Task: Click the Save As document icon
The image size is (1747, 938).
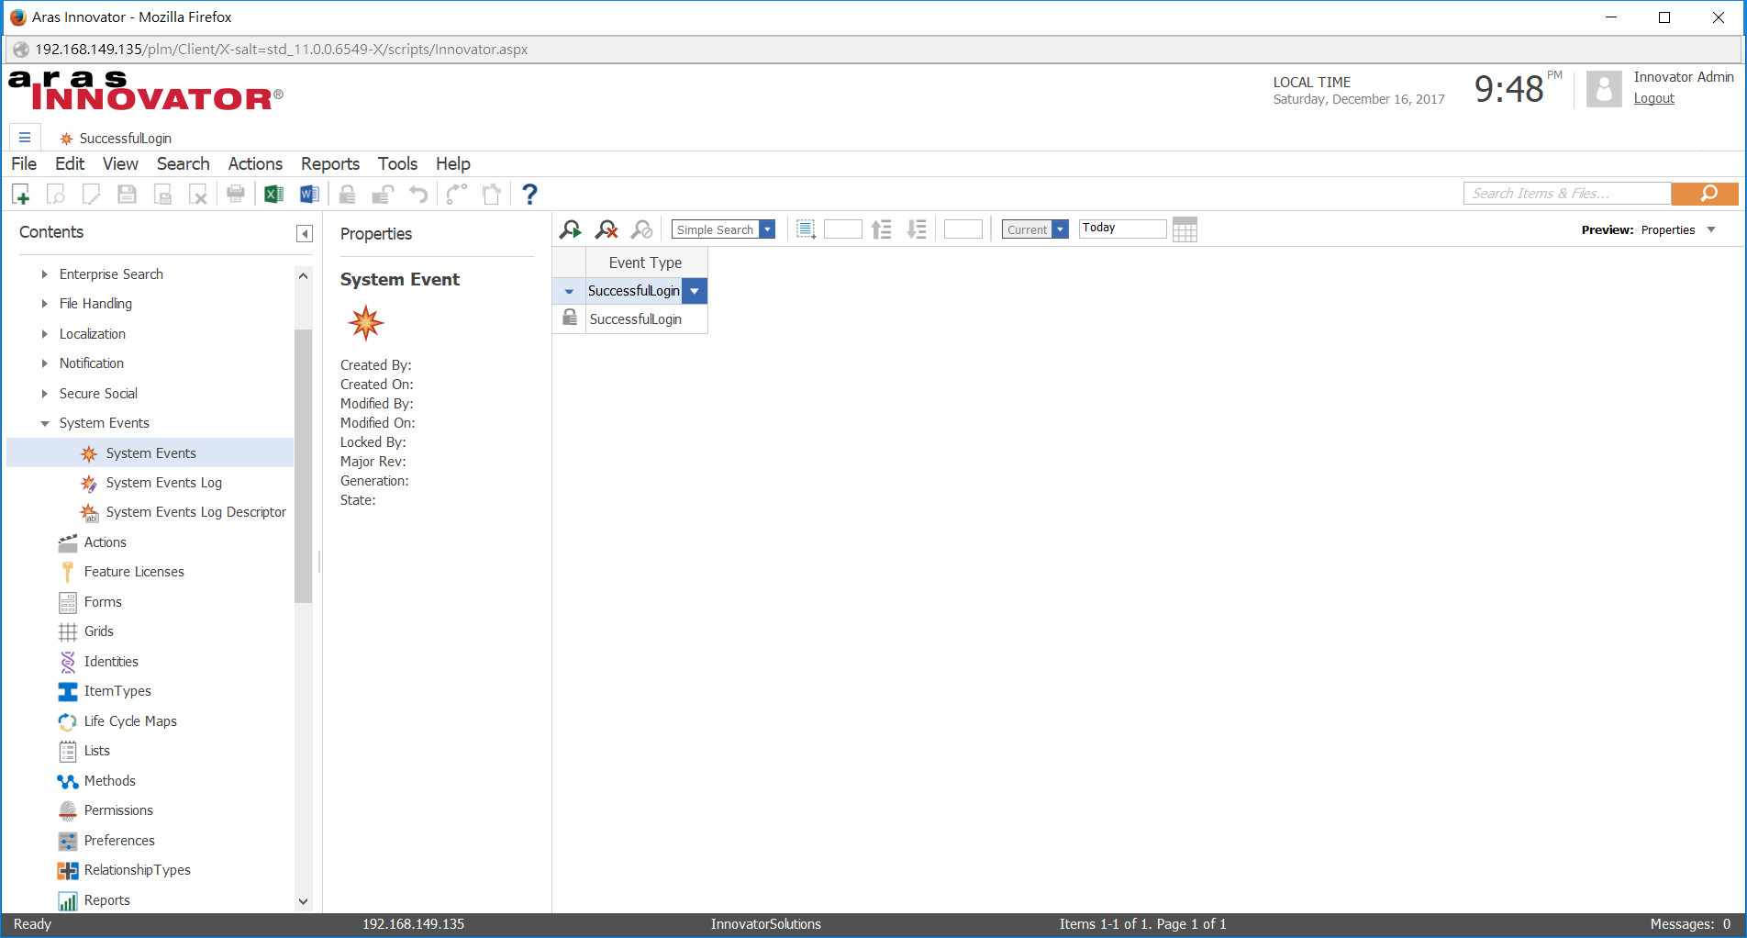Action: 162,194
